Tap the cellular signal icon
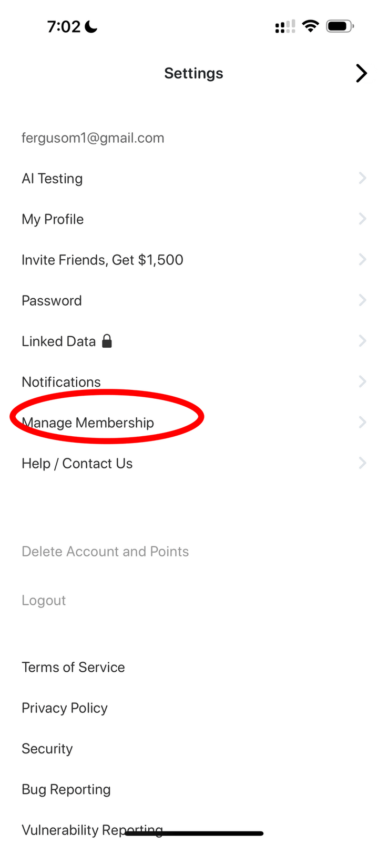Viewport: 388px width, 843px height. click(x=285, y=26)
